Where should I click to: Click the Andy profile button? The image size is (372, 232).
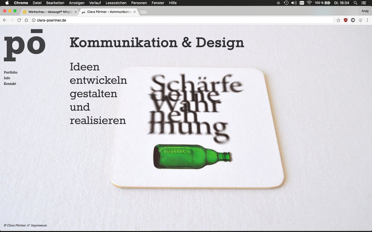(x=365, y=11)
